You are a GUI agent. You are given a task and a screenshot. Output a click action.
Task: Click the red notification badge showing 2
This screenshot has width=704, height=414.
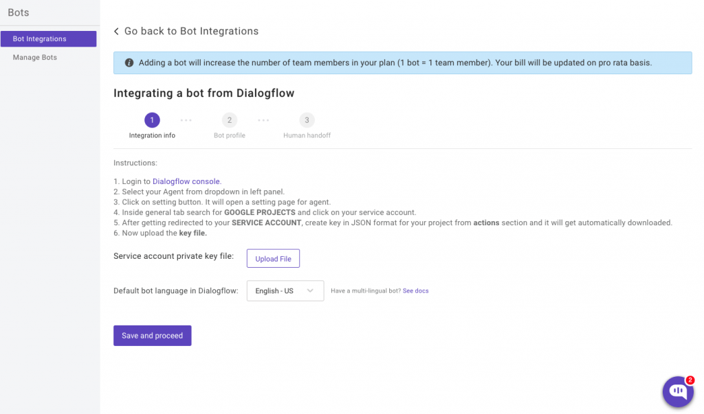click(690, 380)
